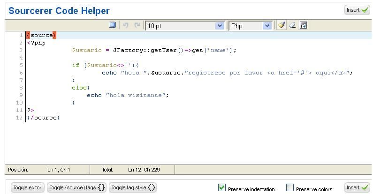Click the top Insert button
The width and height of the screenshot is (373, 194).
click(357, 10)
